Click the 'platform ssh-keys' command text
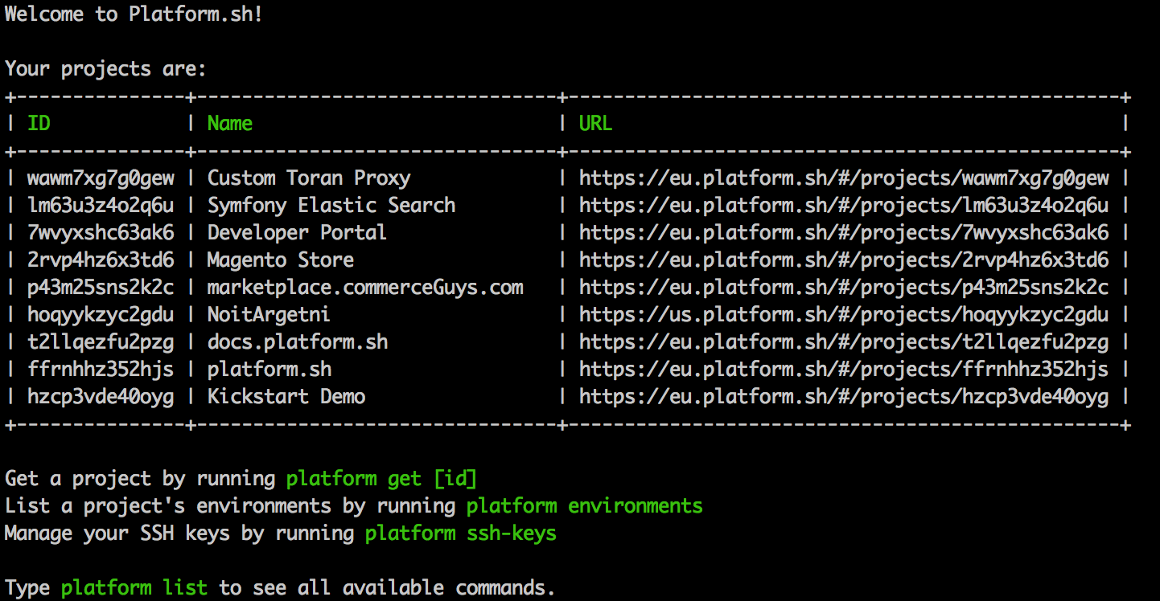This screenshot has width=1160, height=601. (460, 534)
